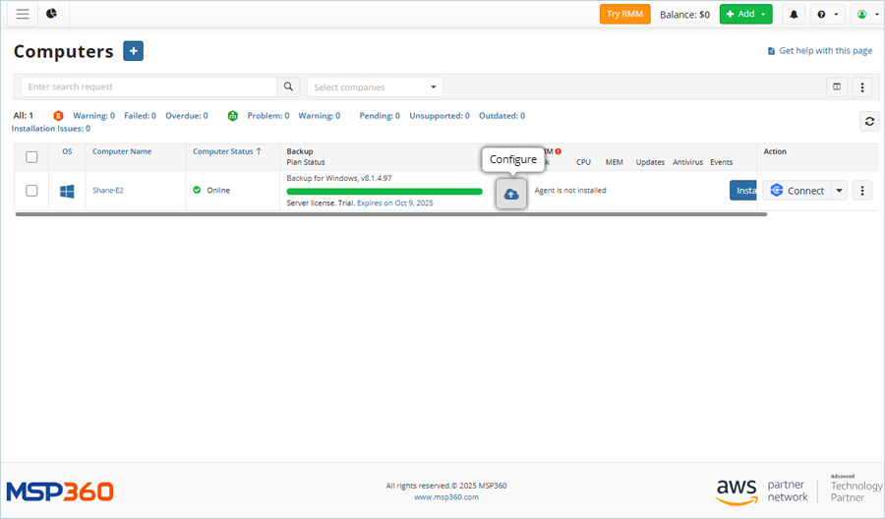Expand the Select companies dropdown
This screenshot has height=519, width=885.
[375, 87]
